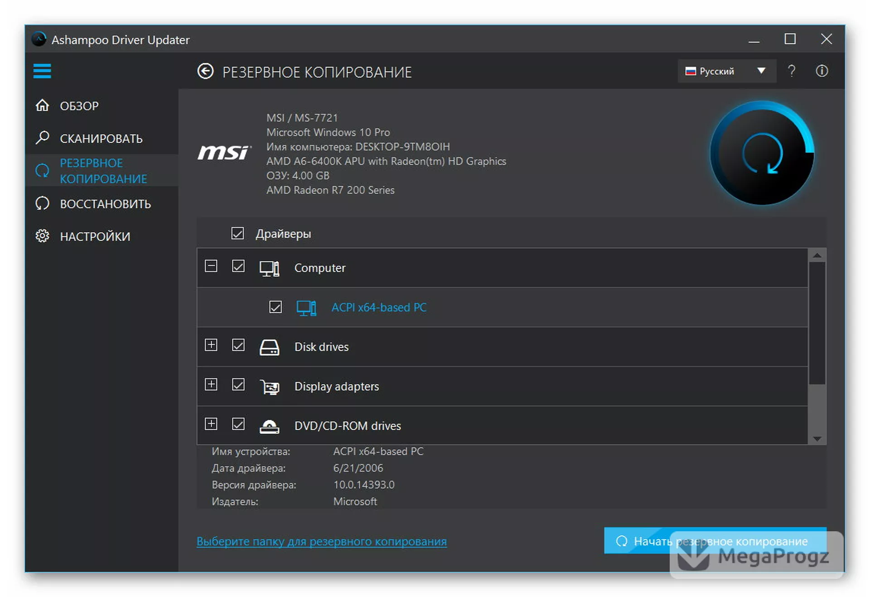Click the MSI / MS-7721 model text
The image size is (870, 597).
(302, 118)
